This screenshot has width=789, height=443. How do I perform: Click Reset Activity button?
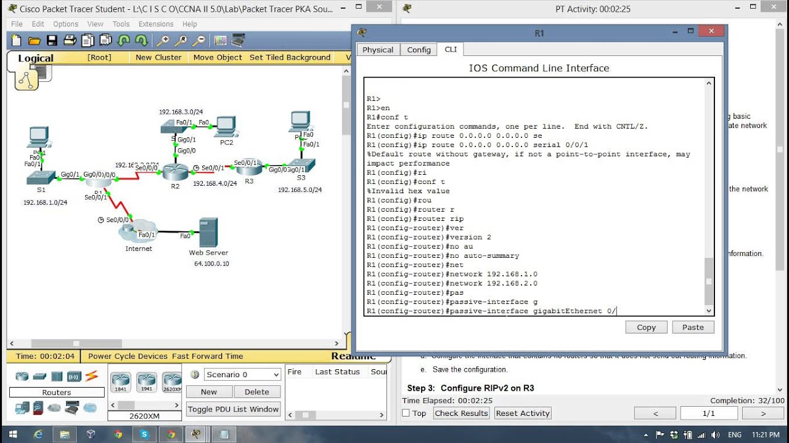(523, 413)
